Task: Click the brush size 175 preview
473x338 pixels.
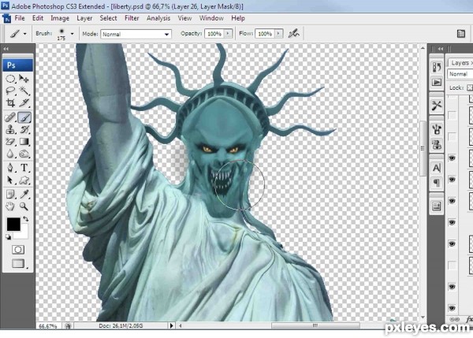Action: [61, 34]
